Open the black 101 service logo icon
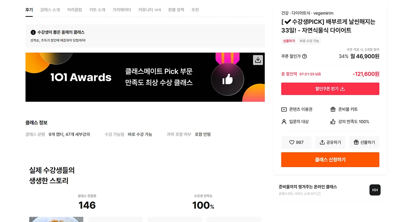Image resolution: width=395 pixels, height=222 pixels. [x=375, y=190]
